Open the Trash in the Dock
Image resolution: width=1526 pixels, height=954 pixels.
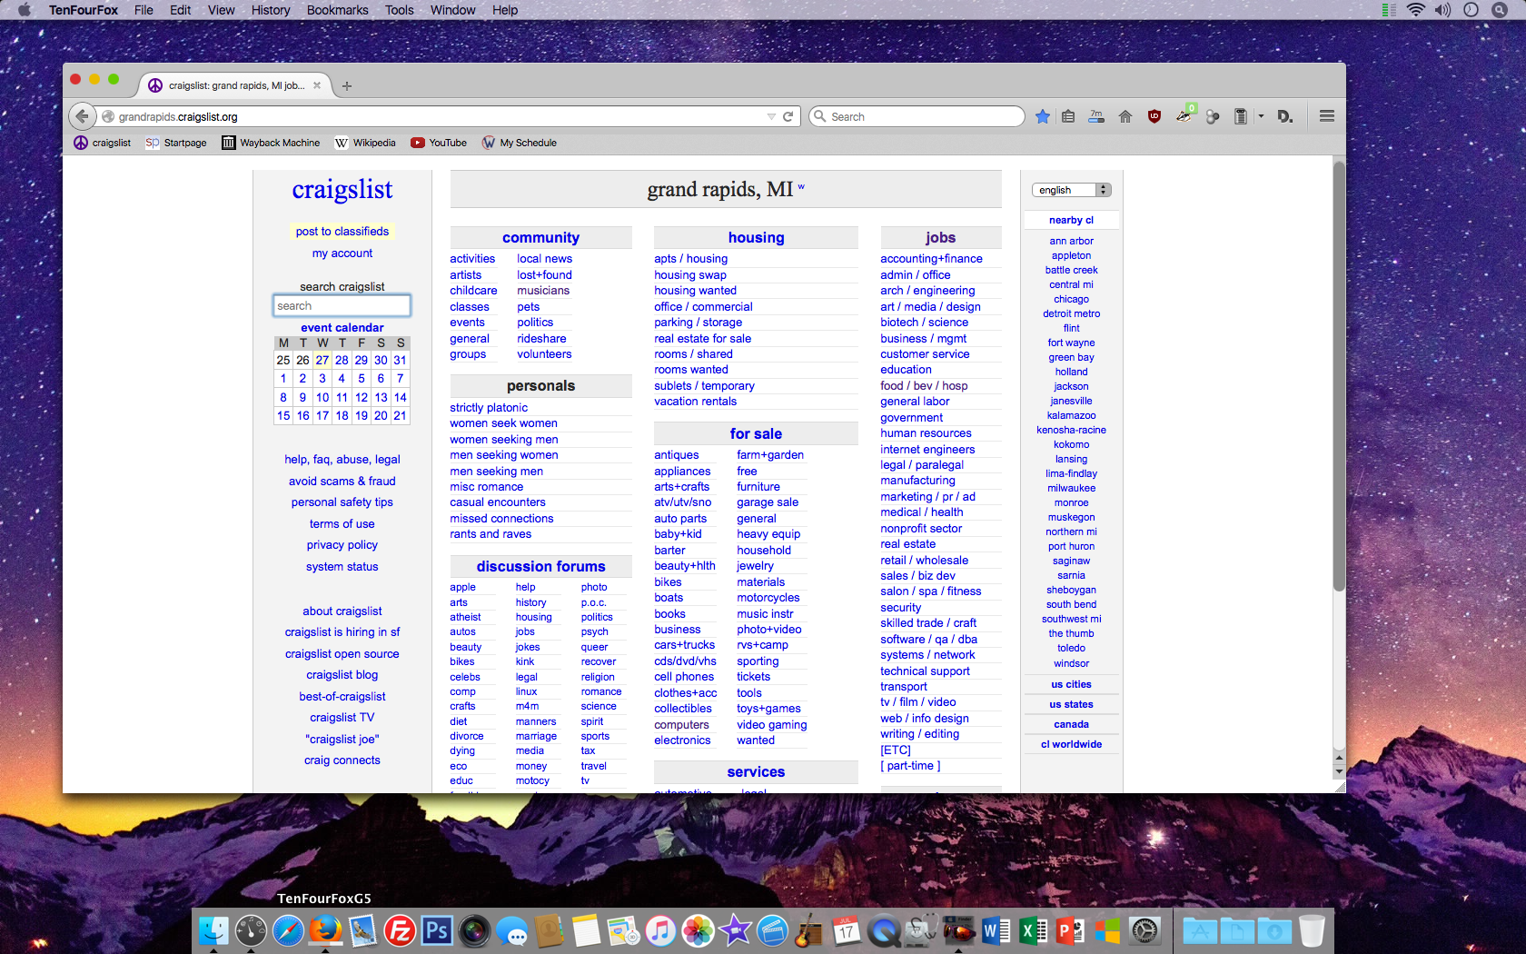pyautogui.click(x=1312, y=931)
